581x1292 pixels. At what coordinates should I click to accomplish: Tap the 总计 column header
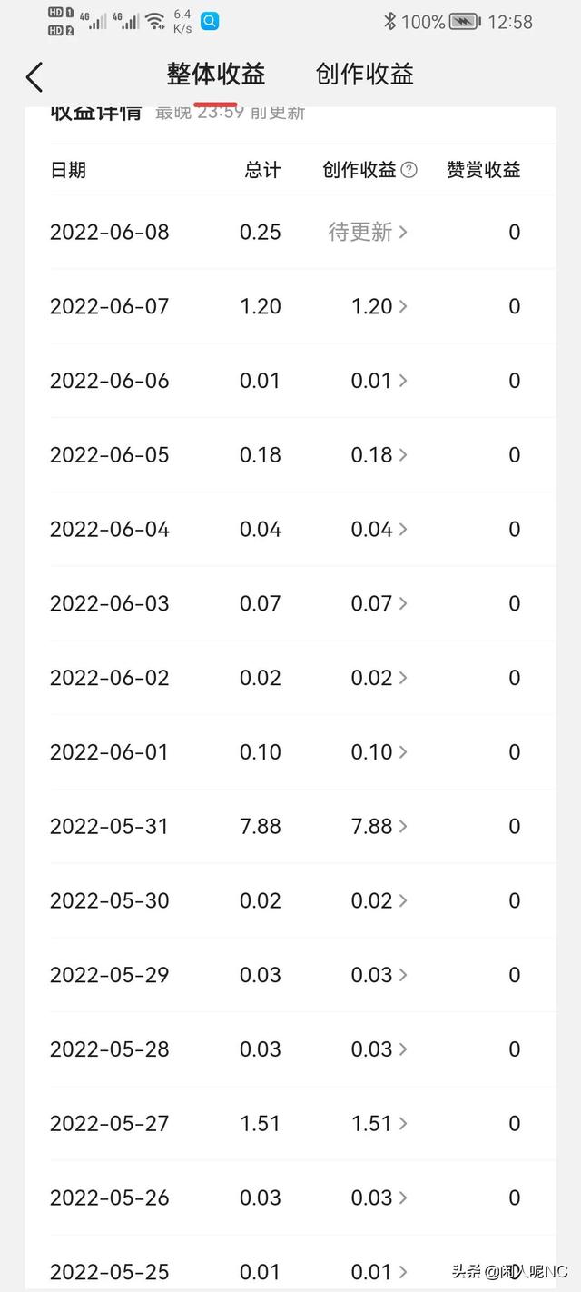pos(263,170)
